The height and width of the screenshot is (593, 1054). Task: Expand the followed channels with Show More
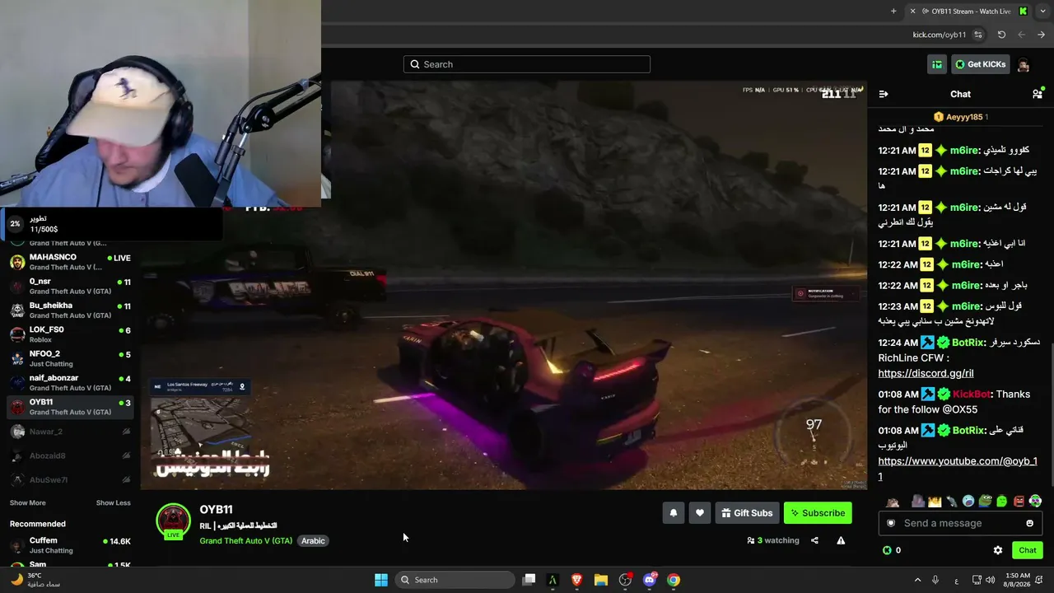28,502
